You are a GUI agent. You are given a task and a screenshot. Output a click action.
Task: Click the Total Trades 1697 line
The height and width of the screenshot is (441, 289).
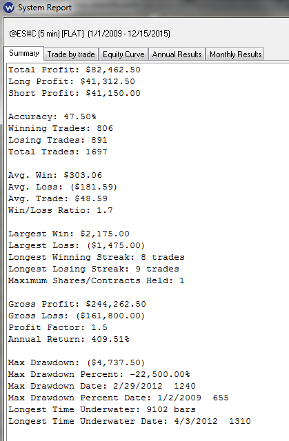click(58, 152)
